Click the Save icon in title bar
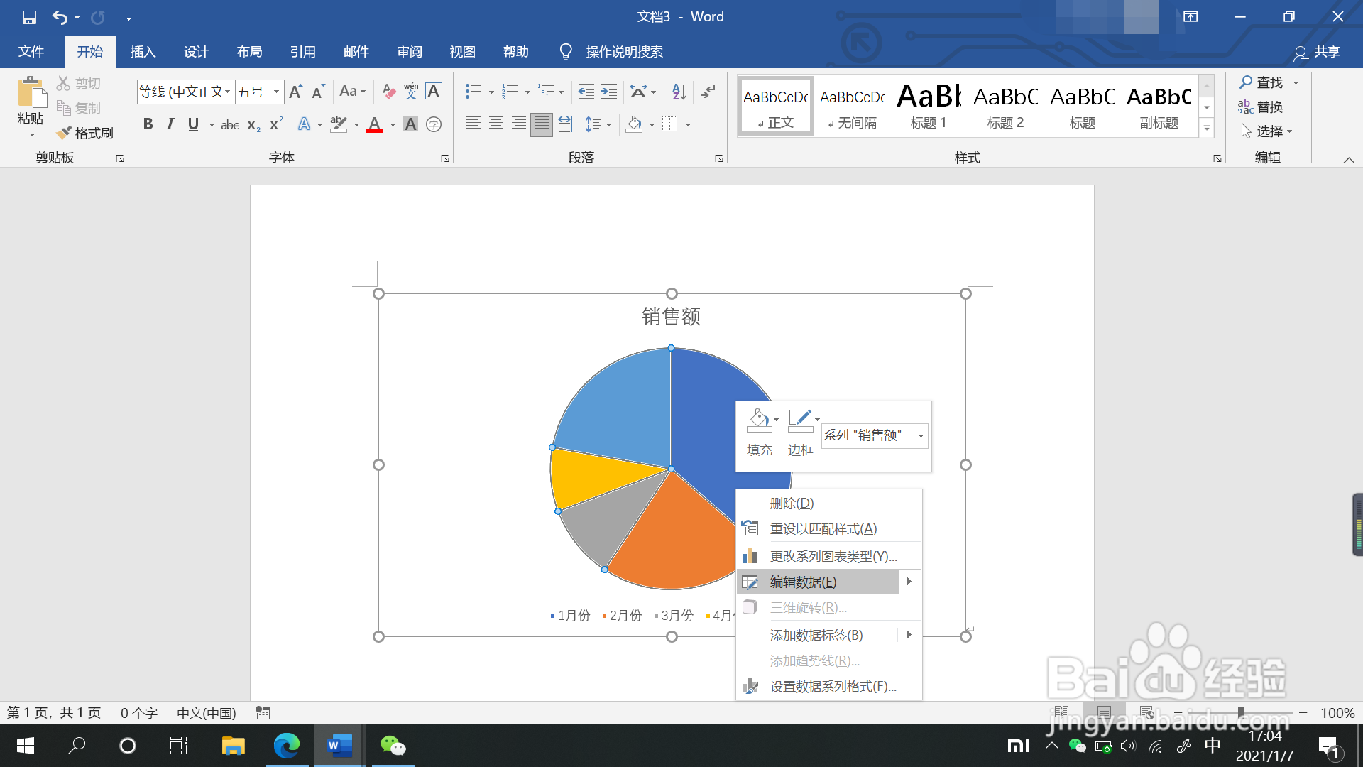Image resolution: width=1363 pixels, height=767 pixels. tap(29, 17)
